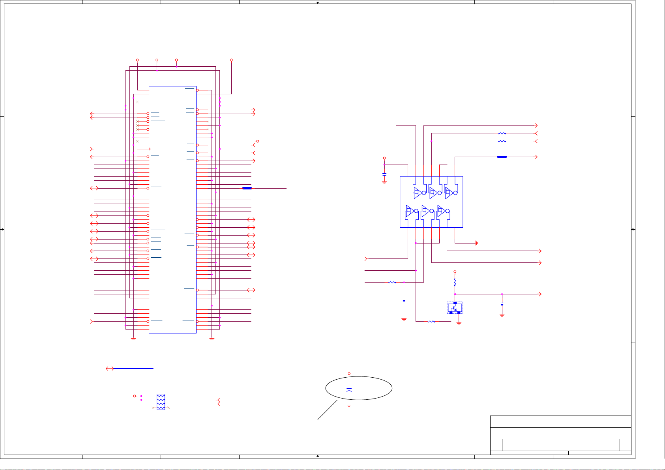Select the ground symbol below the ellipse capacitor

pyautogui.click(x=349, y=405)
